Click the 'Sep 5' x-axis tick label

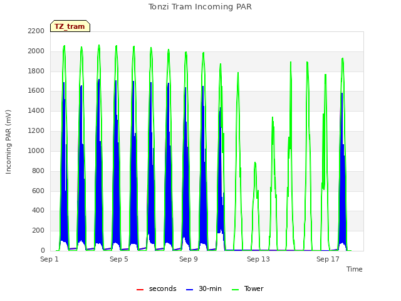119,259
